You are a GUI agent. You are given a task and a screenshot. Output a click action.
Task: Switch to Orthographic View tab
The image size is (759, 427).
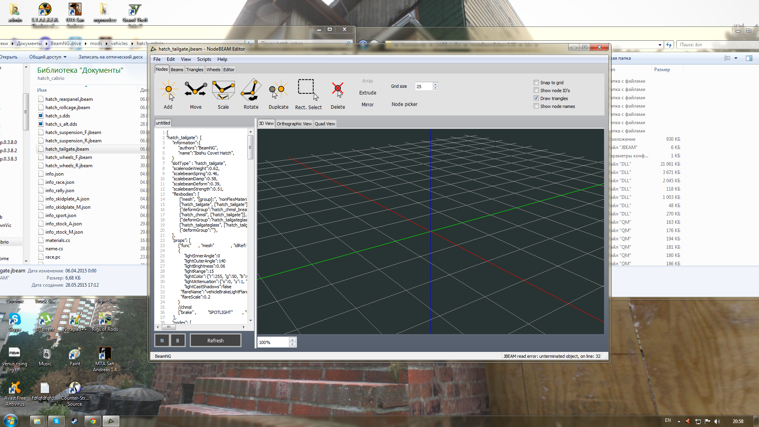tap(294, 124)
